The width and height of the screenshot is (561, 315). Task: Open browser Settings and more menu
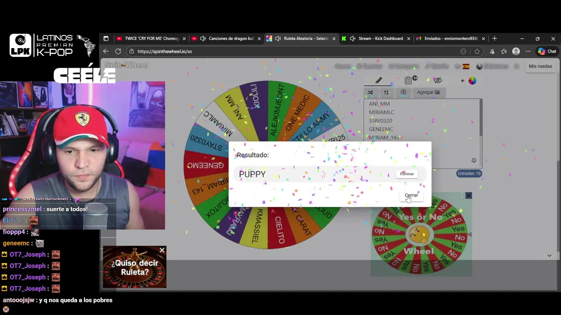(x=528, y=51)
